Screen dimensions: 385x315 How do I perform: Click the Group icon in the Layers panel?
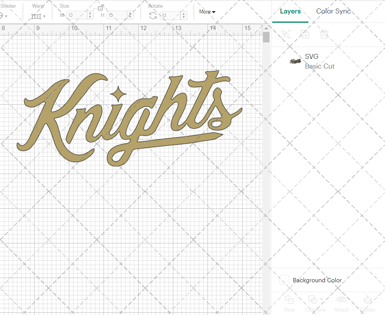point(286,34)
